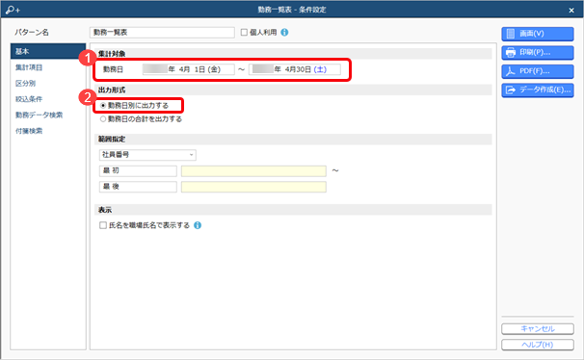Screen dimensions: 584x360
Task: Check 氏名を職場氏名で表示する option
Action: [x=103, y=225]
